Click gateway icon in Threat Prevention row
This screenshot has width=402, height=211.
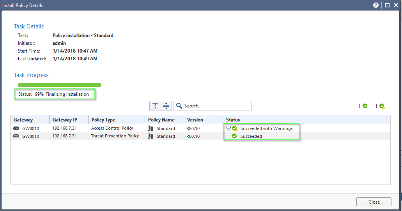[x=16, y=136]
